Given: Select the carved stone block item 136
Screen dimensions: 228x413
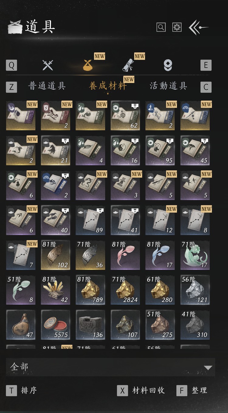Looking at the screenshot, I should point(91,325).
